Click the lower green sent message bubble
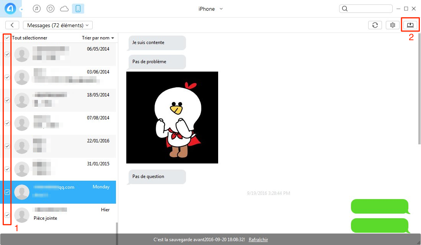 (380, 225)
